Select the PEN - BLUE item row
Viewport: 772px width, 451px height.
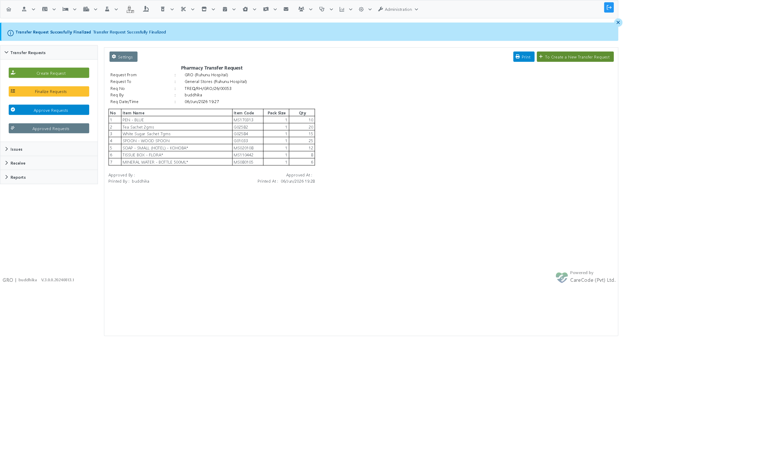click(212, 120)
